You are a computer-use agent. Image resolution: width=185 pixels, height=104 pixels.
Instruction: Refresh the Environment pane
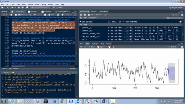182,15
